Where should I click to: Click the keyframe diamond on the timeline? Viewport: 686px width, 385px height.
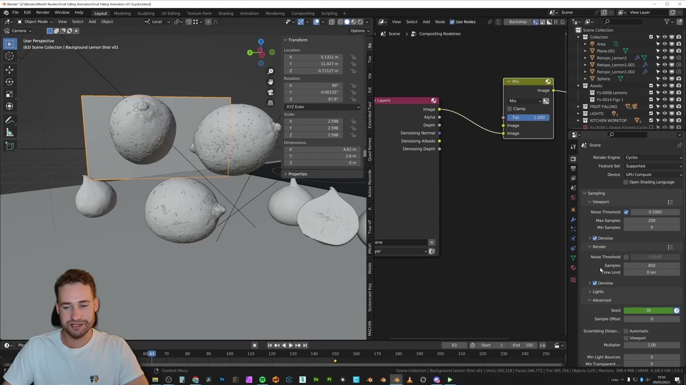[335, 361]
